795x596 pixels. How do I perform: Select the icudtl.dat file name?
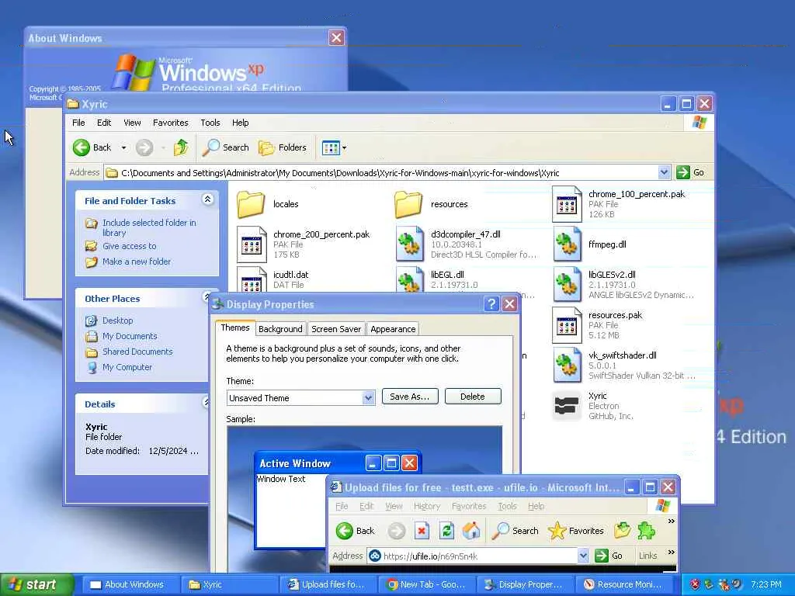tap(290, 275)
